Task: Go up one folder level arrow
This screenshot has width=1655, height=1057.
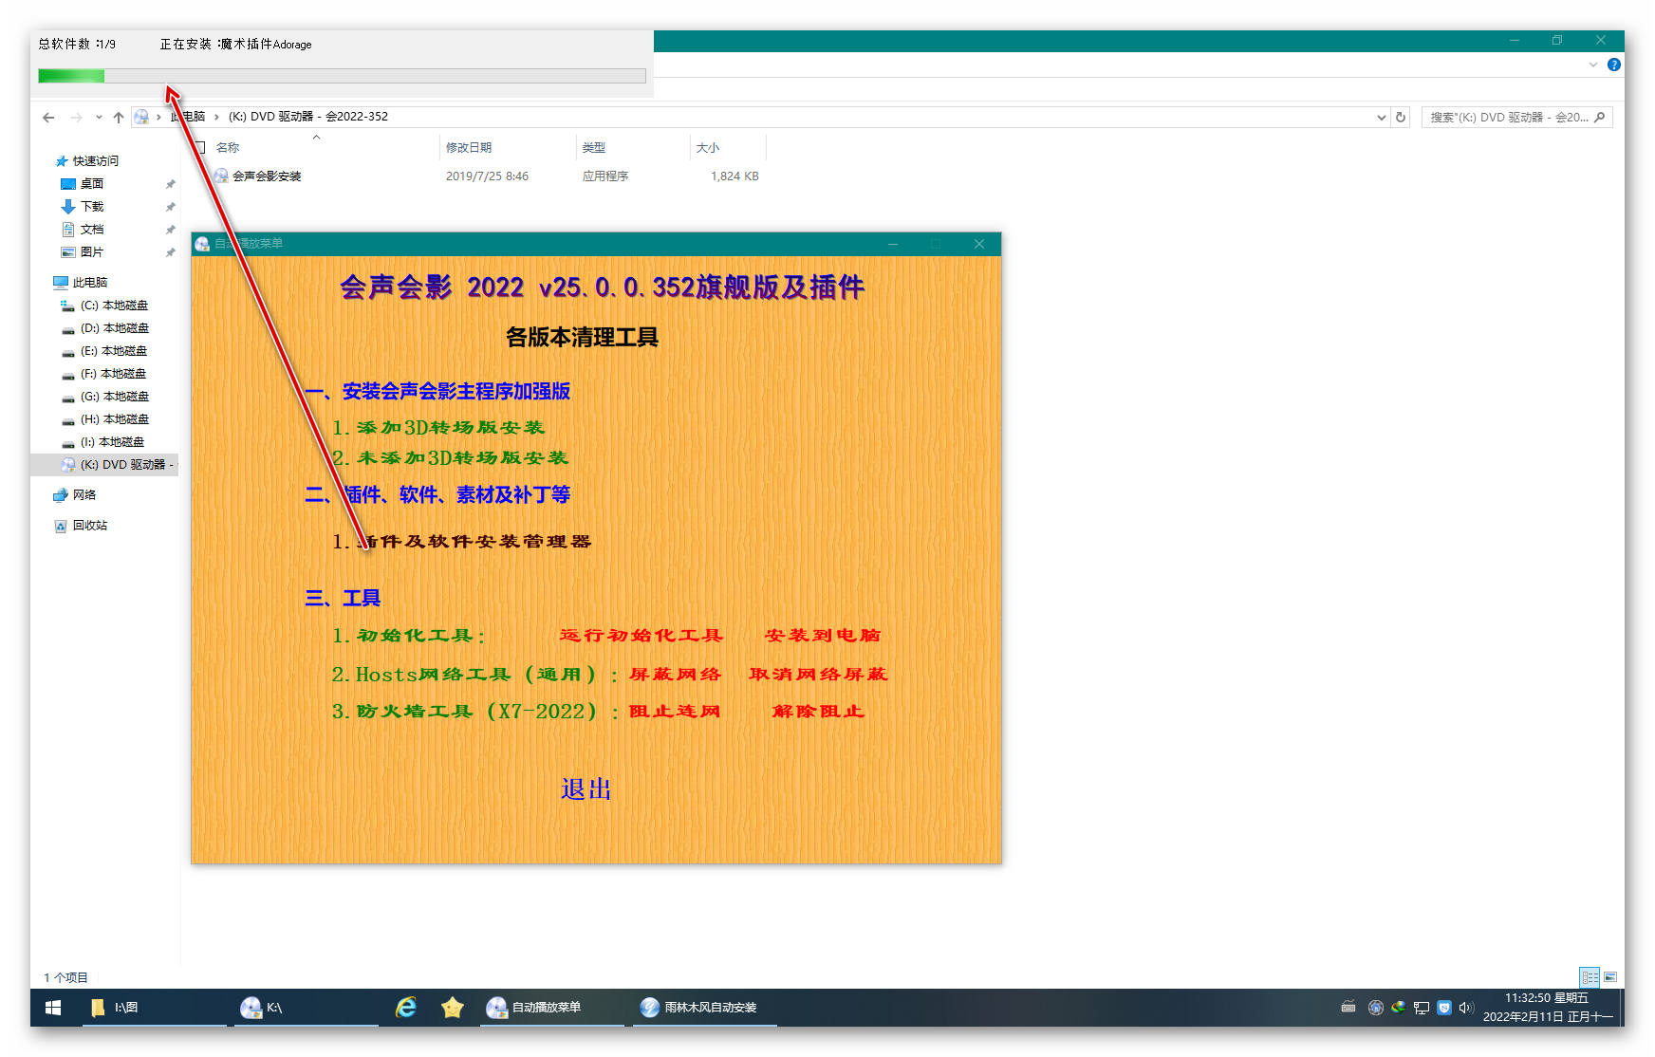Action: 119,118
